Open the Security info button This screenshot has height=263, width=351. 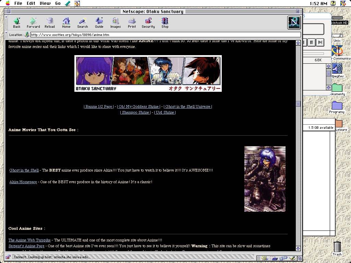click(x=148, y=23)
